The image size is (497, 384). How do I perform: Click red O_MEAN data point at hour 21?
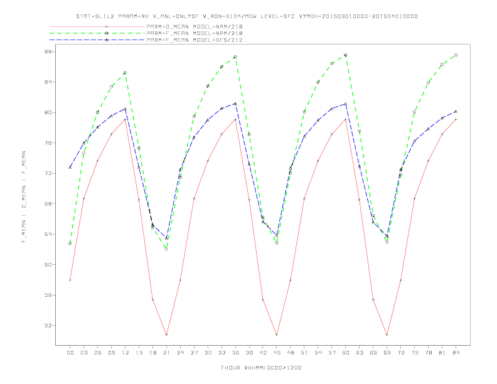(166, 334)
